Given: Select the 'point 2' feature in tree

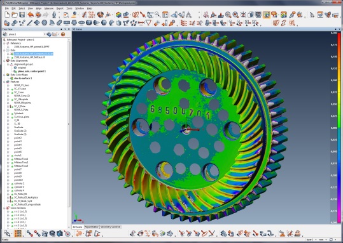Looking at the screenshot, I should click(x=18, y=138).
